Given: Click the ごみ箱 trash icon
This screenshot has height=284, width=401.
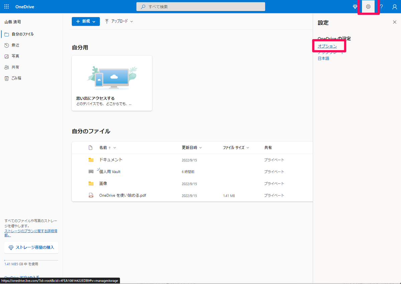Looking at the screenshot, I should click(7, 78).
